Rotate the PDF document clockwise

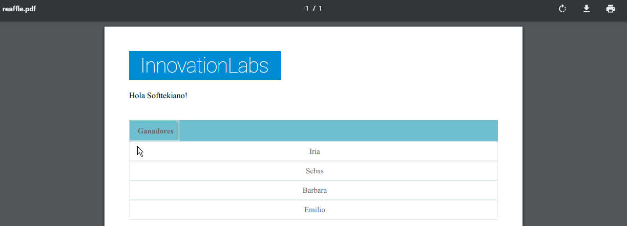(x=562, y=9)
